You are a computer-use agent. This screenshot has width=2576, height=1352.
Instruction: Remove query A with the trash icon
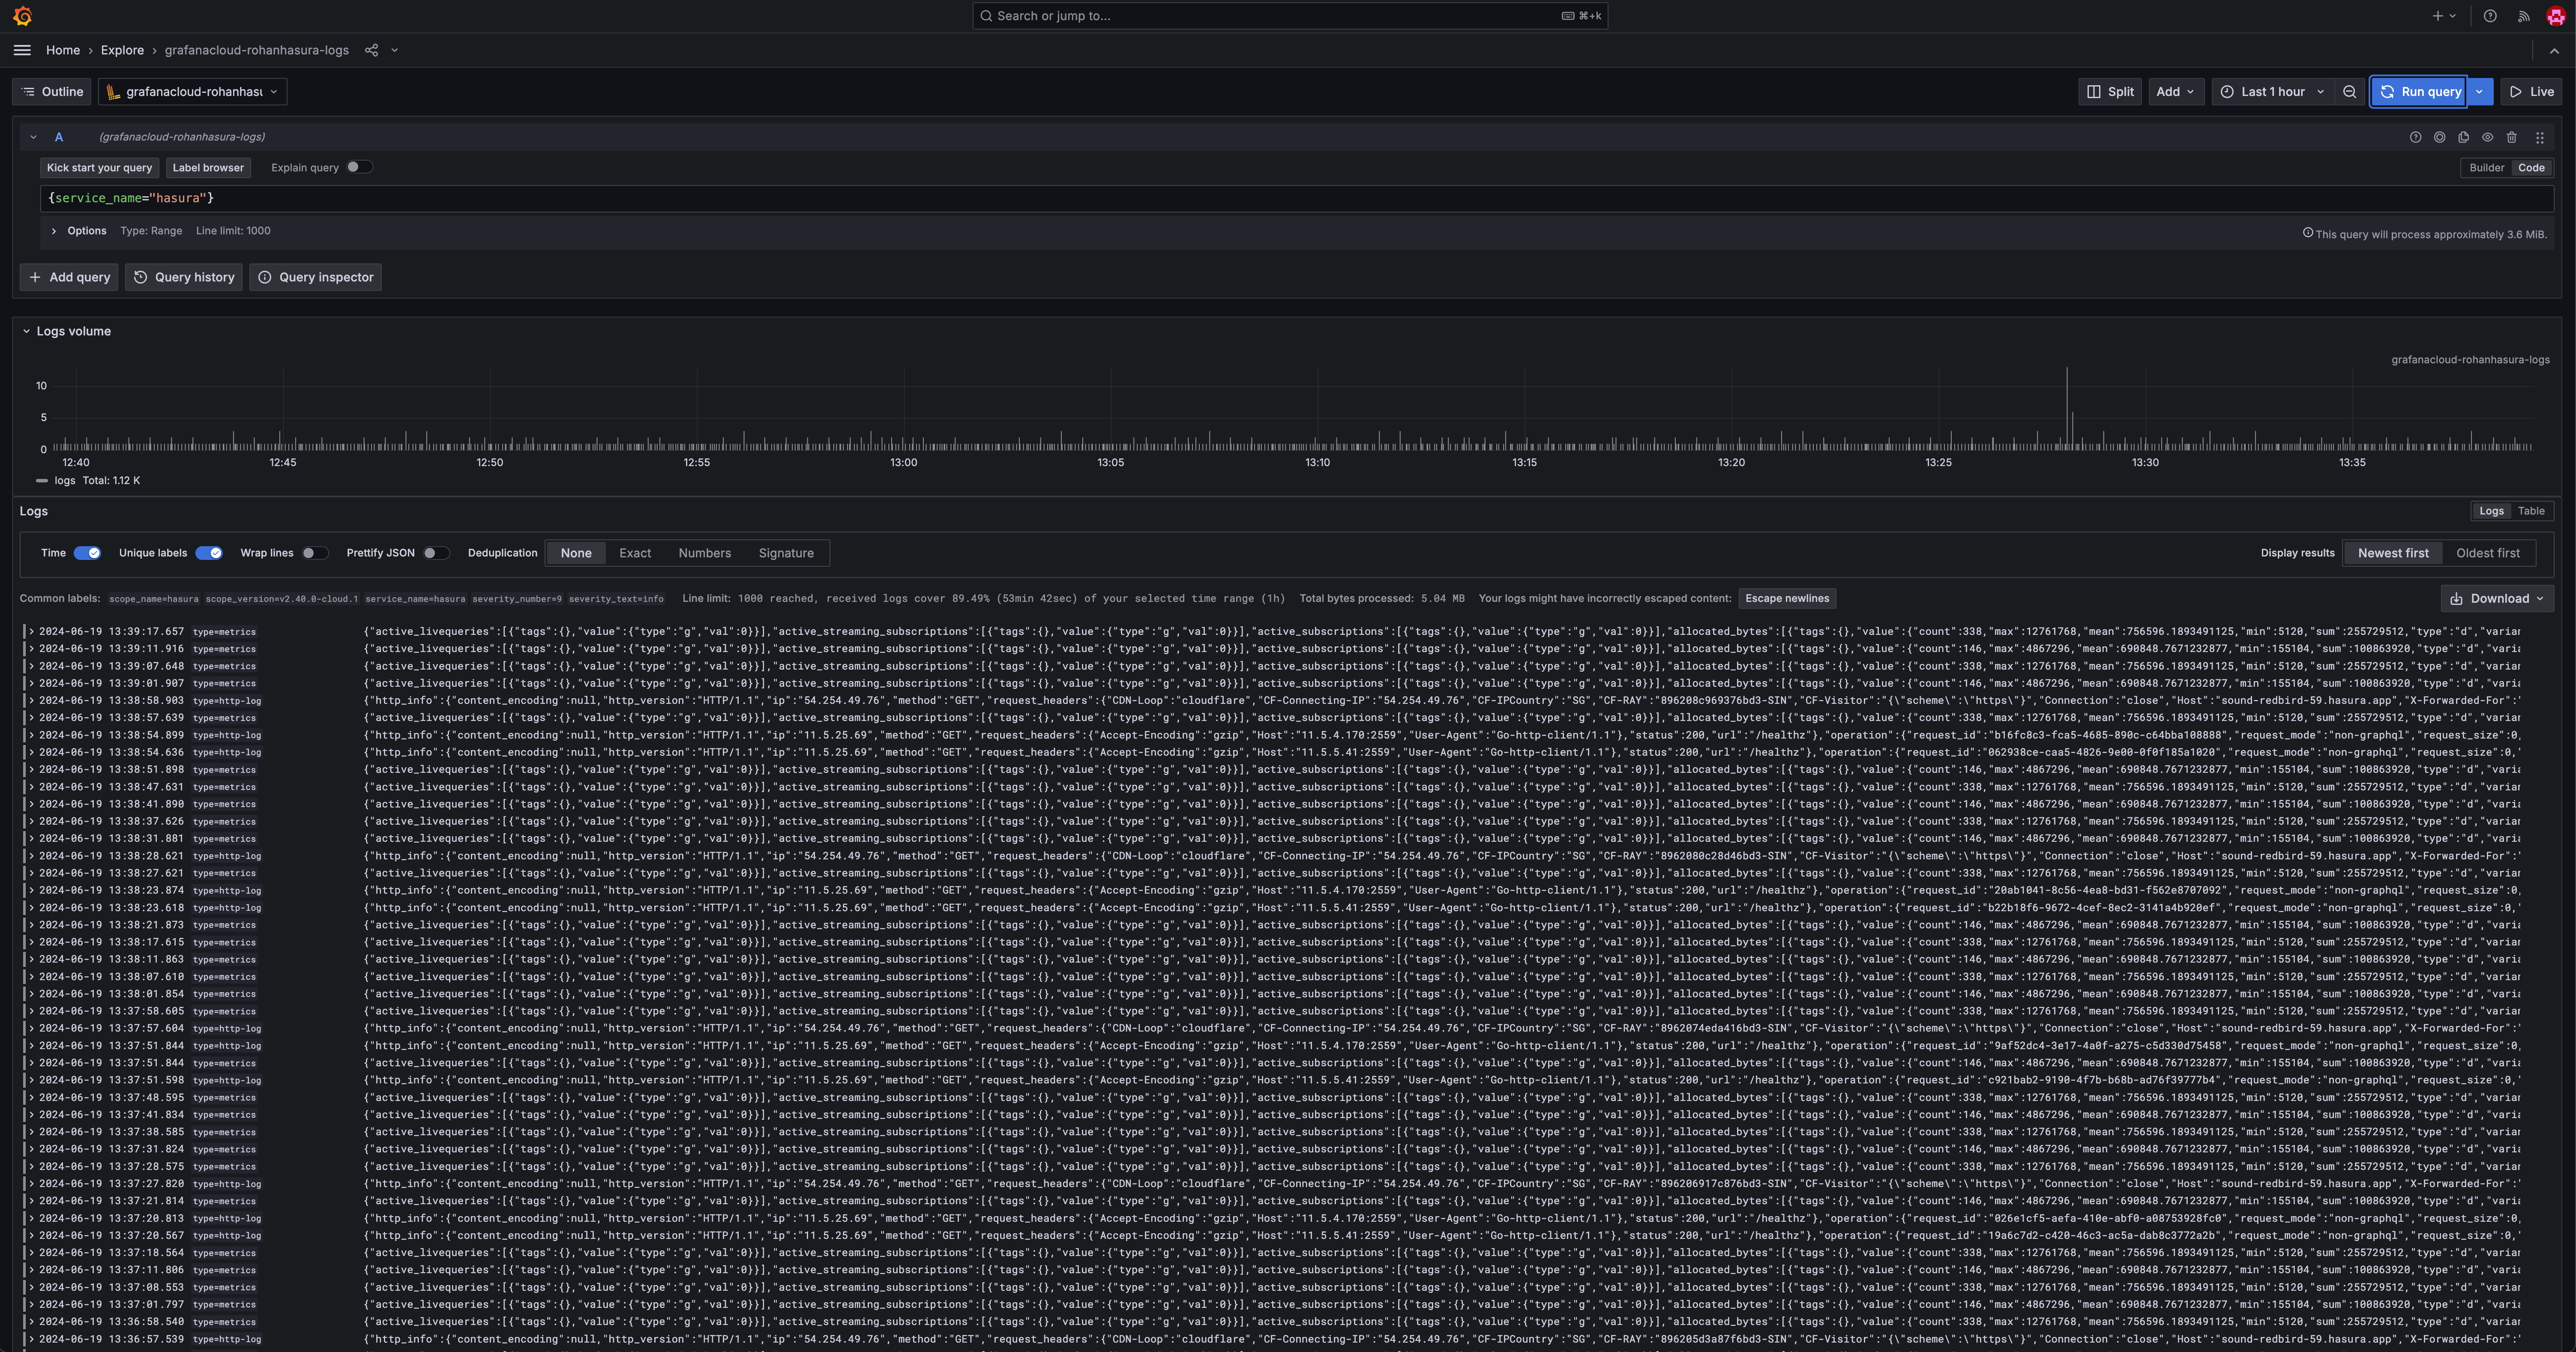pyautogui.click(x=2513, y=137)
